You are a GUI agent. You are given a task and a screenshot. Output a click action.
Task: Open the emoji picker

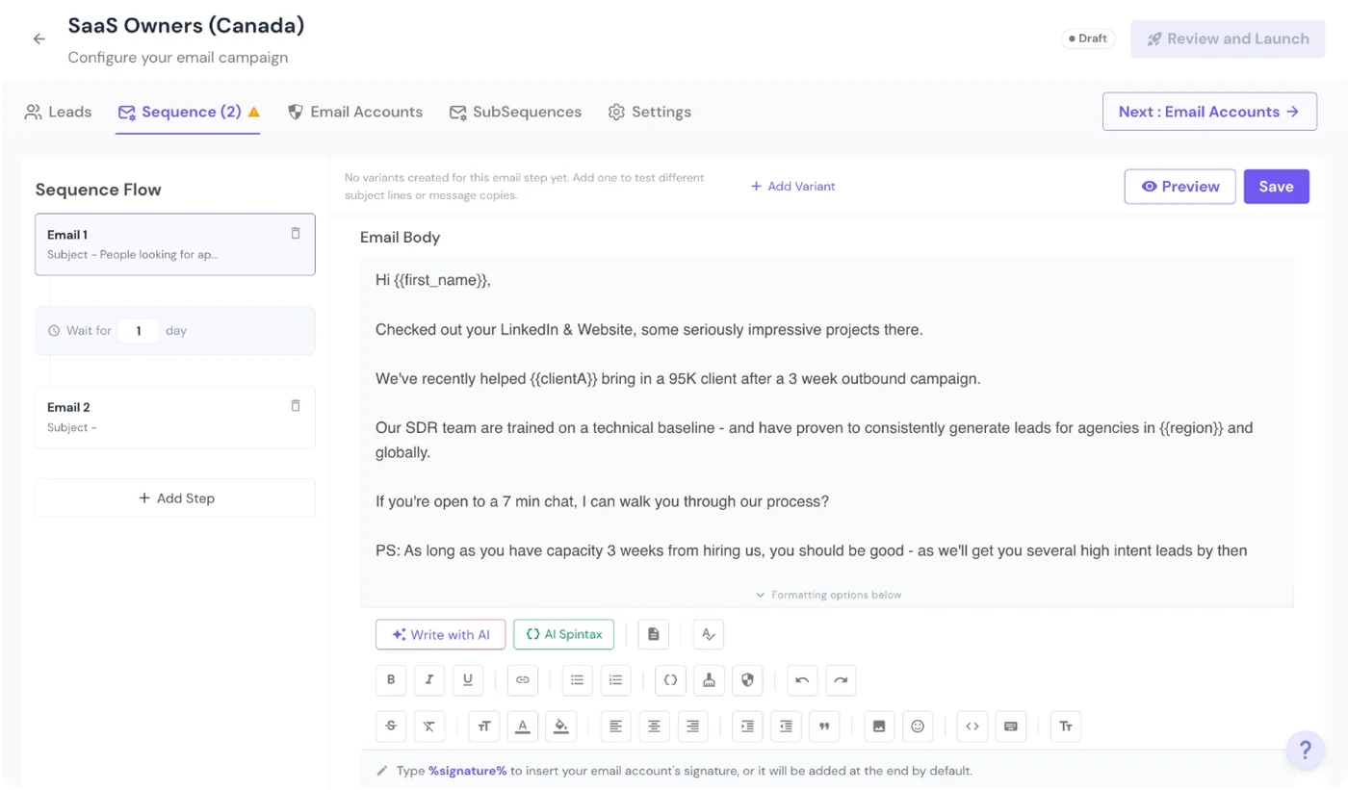click(x=918, y=726)
